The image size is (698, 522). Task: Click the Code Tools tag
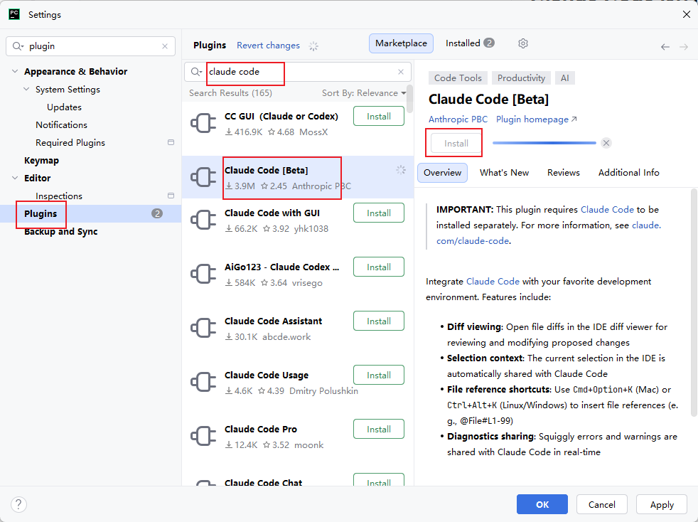pyautogui.click(x=458, y=78)
